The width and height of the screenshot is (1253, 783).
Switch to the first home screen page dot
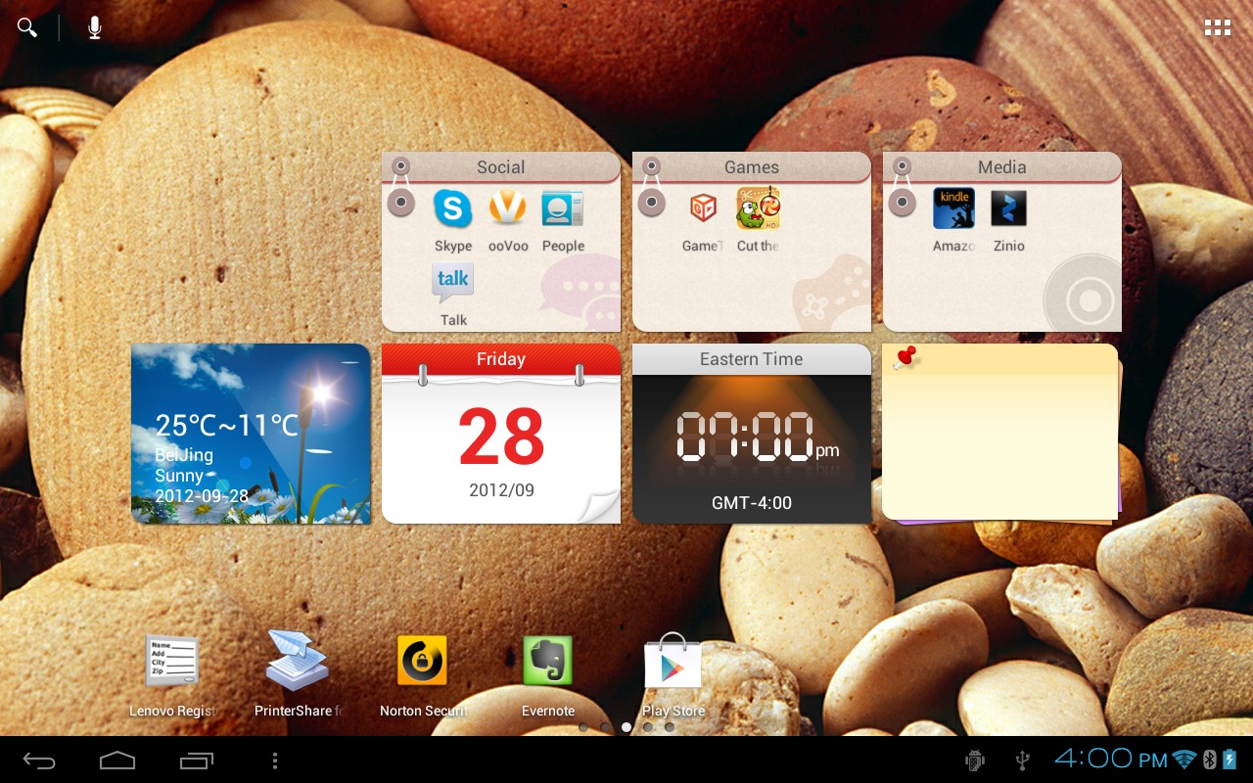point(583,727)
